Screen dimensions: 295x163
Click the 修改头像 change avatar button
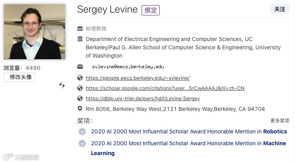click(x=19, y=77)
